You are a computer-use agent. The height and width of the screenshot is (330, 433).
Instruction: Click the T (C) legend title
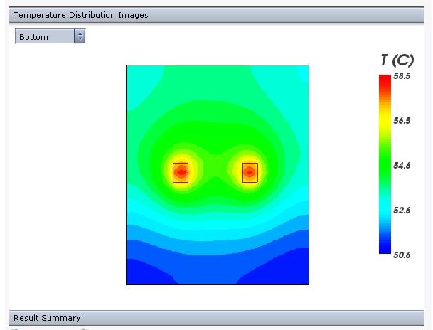tap(397, 60)
